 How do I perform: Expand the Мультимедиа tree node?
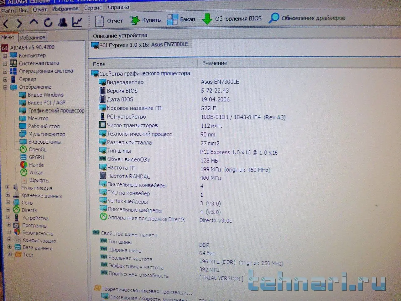click(8, 187)
